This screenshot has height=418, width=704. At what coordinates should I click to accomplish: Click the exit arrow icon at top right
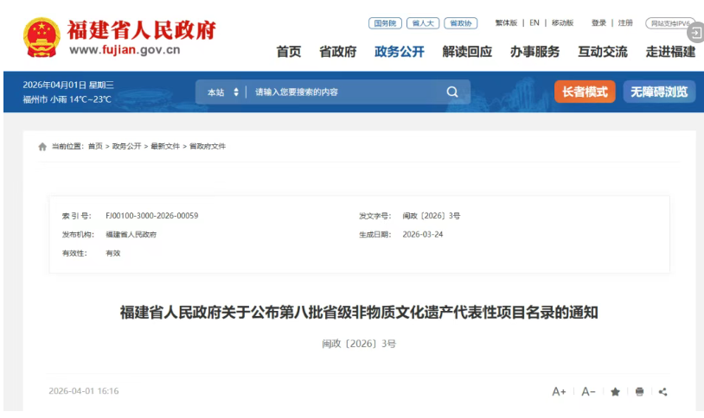click(x=694, y=32)
